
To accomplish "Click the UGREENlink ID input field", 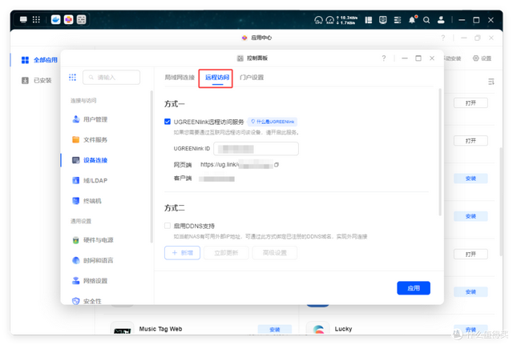I will pos(256,149).
